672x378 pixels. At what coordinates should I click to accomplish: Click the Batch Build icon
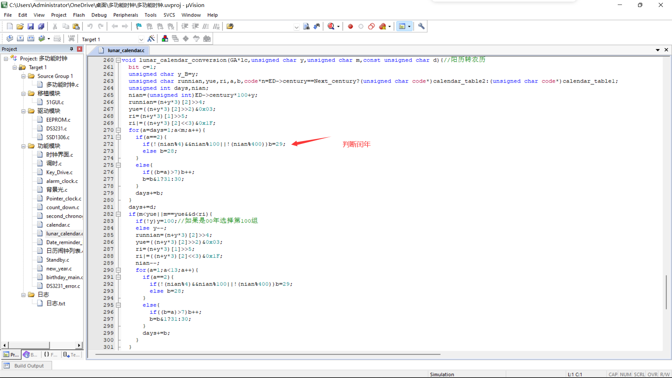tap(42, 38)
